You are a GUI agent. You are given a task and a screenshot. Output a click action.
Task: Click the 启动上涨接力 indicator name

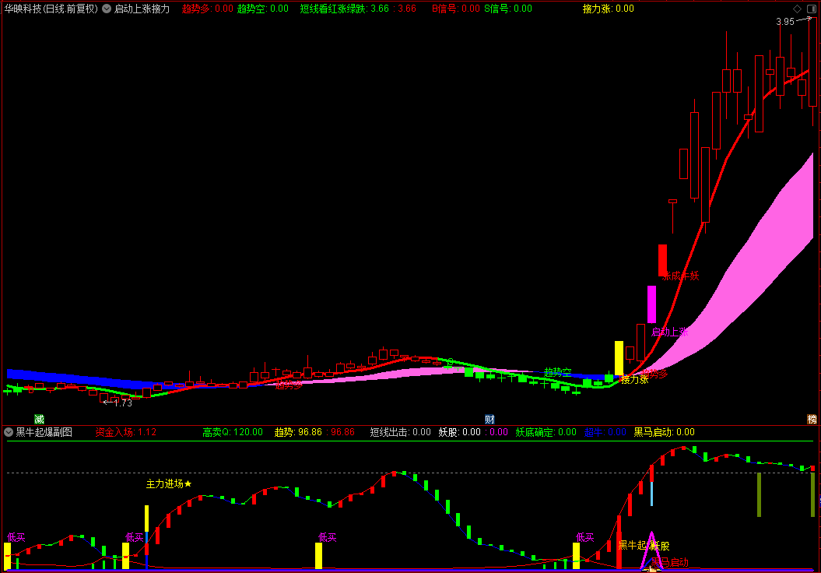(142, 9)
